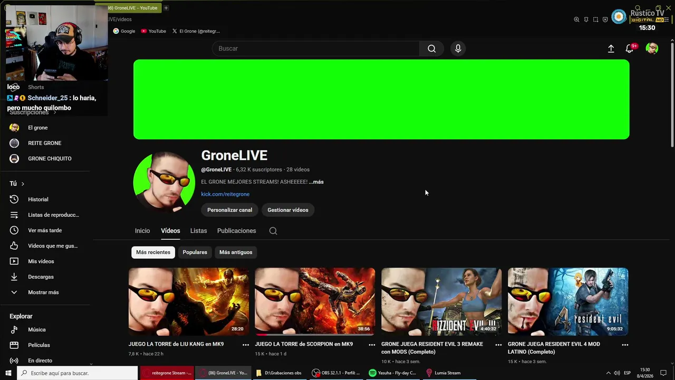This screenshot has height=380, width=675.
Task: Open a new browser tab
Action: pos(166,8)
